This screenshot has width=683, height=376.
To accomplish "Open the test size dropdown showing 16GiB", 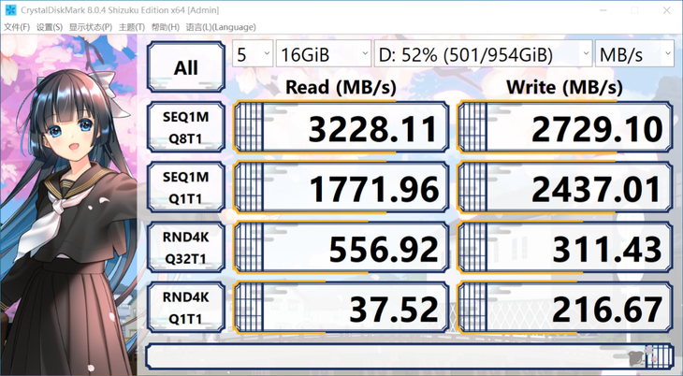I will [x=323, y=54].
